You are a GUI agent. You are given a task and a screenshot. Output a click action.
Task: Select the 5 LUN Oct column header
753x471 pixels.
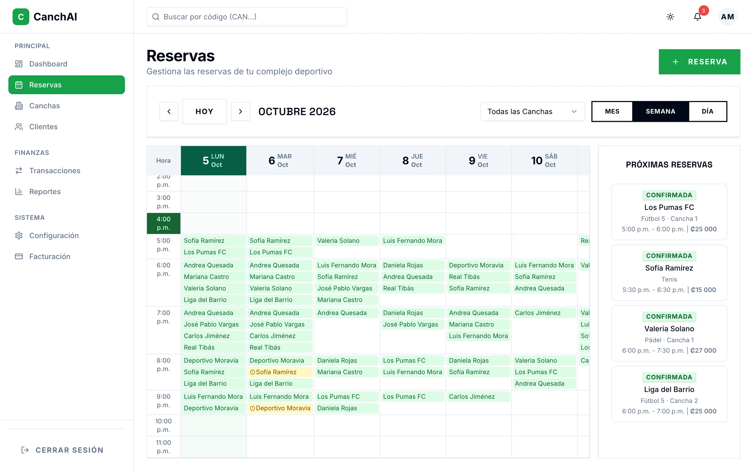click(x=213, y=160)
